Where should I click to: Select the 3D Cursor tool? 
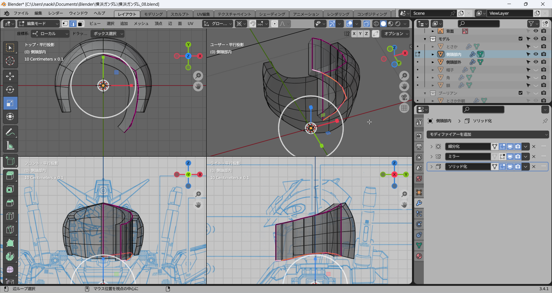[x=10, y=61]
